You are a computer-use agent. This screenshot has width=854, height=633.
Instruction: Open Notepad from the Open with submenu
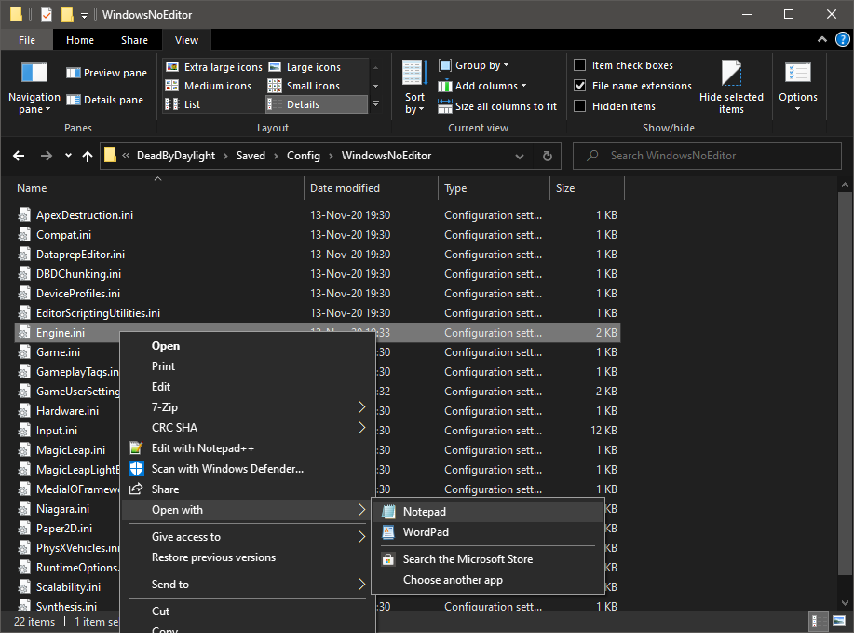click(x=424, y=512)
